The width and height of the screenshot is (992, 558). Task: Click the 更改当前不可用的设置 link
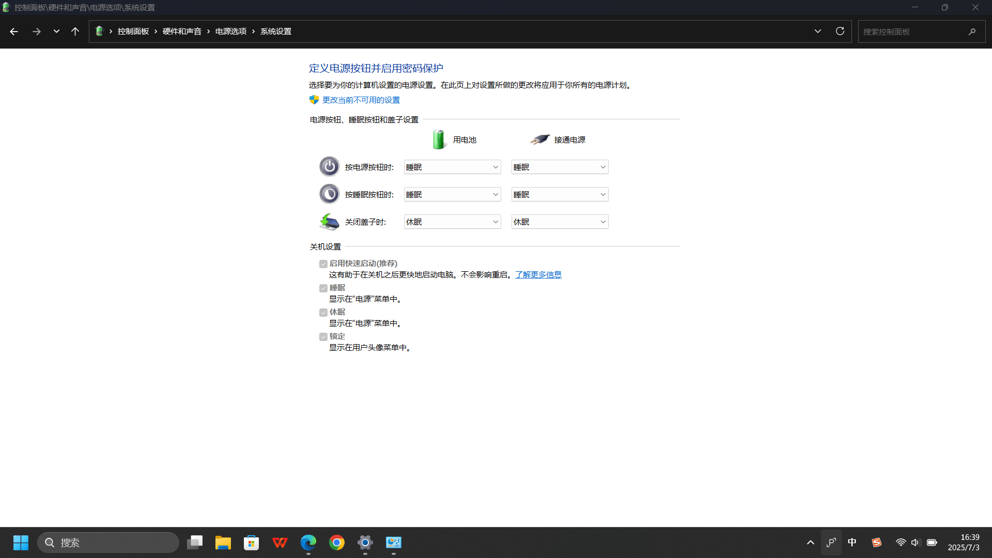tap(361, 100)
